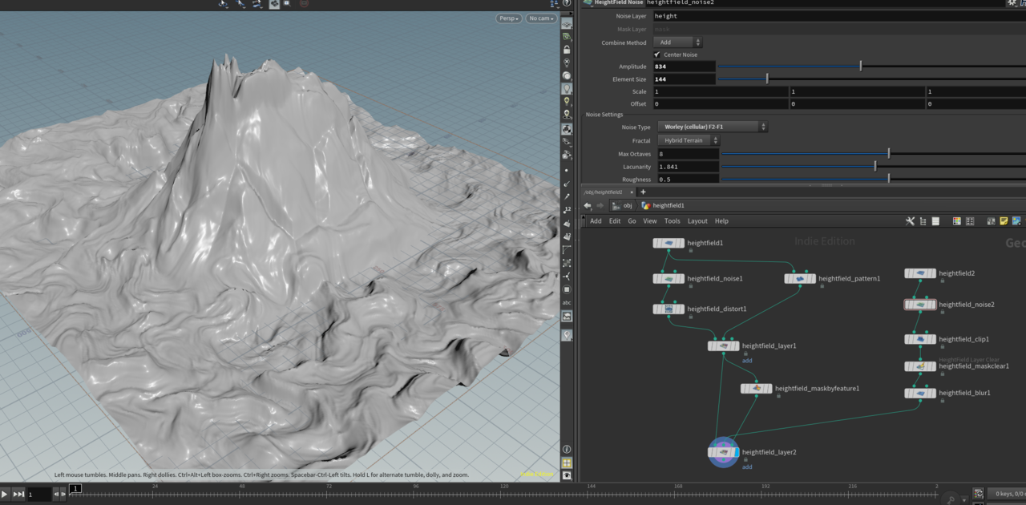The width and height of the screenshot is (1026, 505).
Task: Open the Combine Method dropdown set to Add
Action: click(x=676, y=42)
